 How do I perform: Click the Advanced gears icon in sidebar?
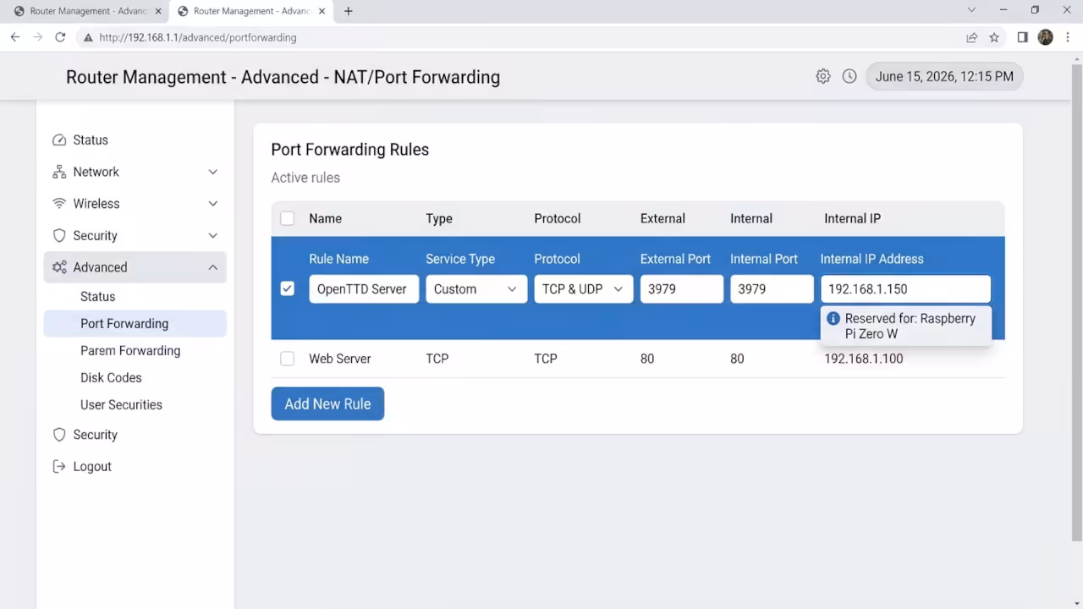59,267
